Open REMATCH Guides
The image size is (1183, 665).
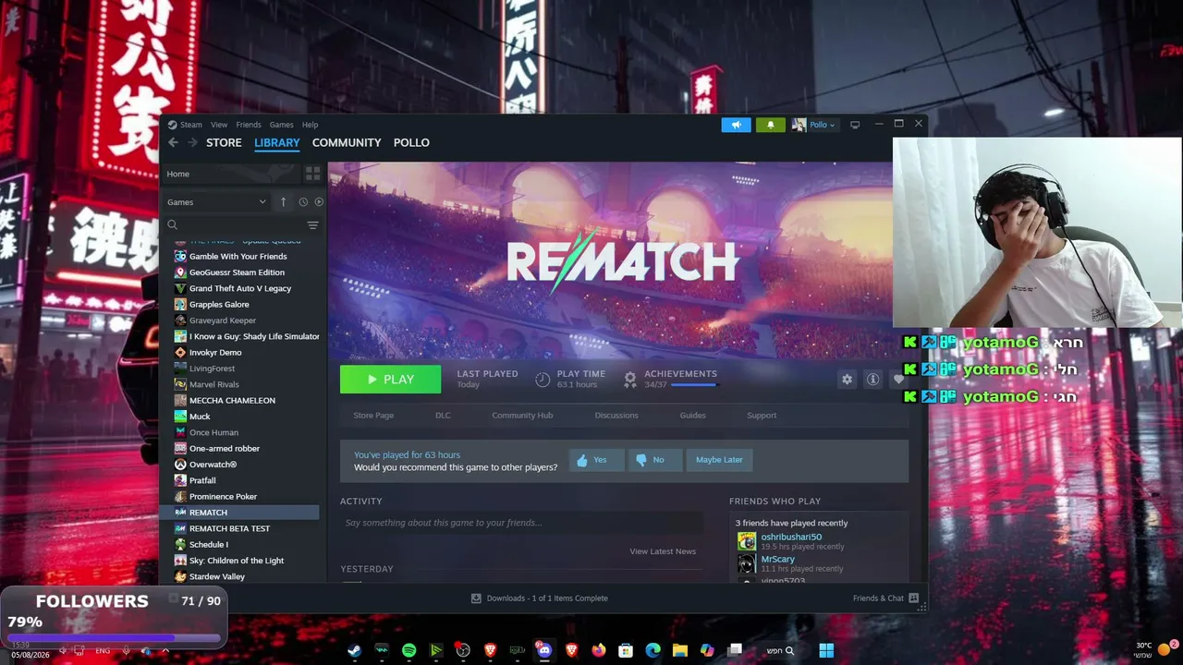(x=693, y=416)
